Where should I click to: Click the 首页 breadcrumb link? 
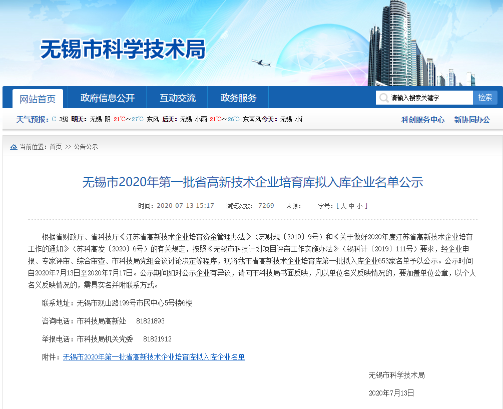56,147
